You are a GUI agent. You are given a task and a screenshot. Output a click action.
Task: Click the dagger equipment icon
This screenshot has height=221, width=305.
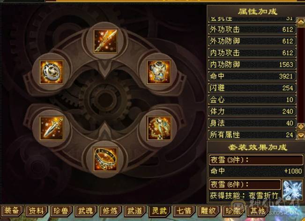pos(52,128)
